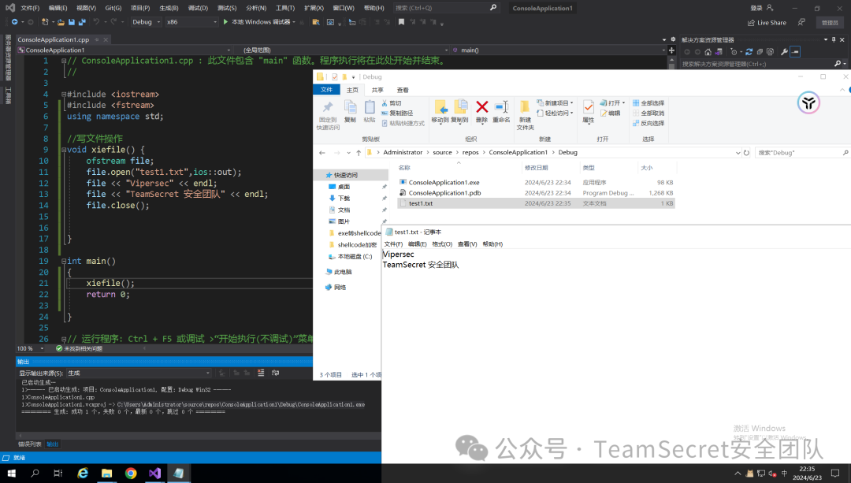
Task: Click Collapse All icon in Solution Explorer
Action: [x=760, y=52]
